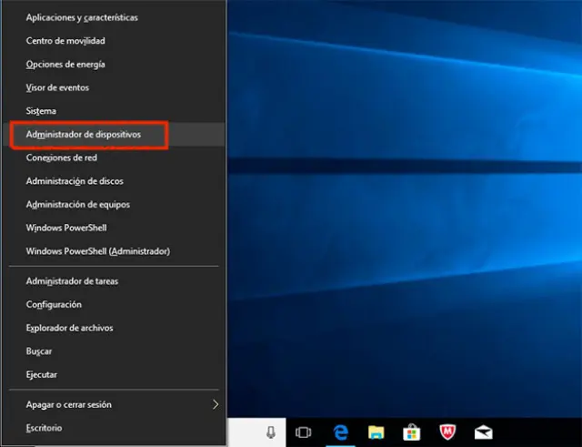582x447 pixels.
Task: Open 'Conexiones de red'
Action: [62, 157]
